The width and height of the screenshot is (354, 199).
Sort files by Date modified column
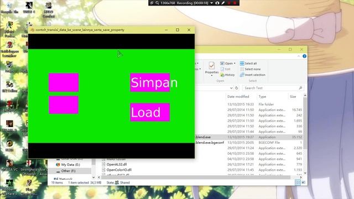coord(238,97)
